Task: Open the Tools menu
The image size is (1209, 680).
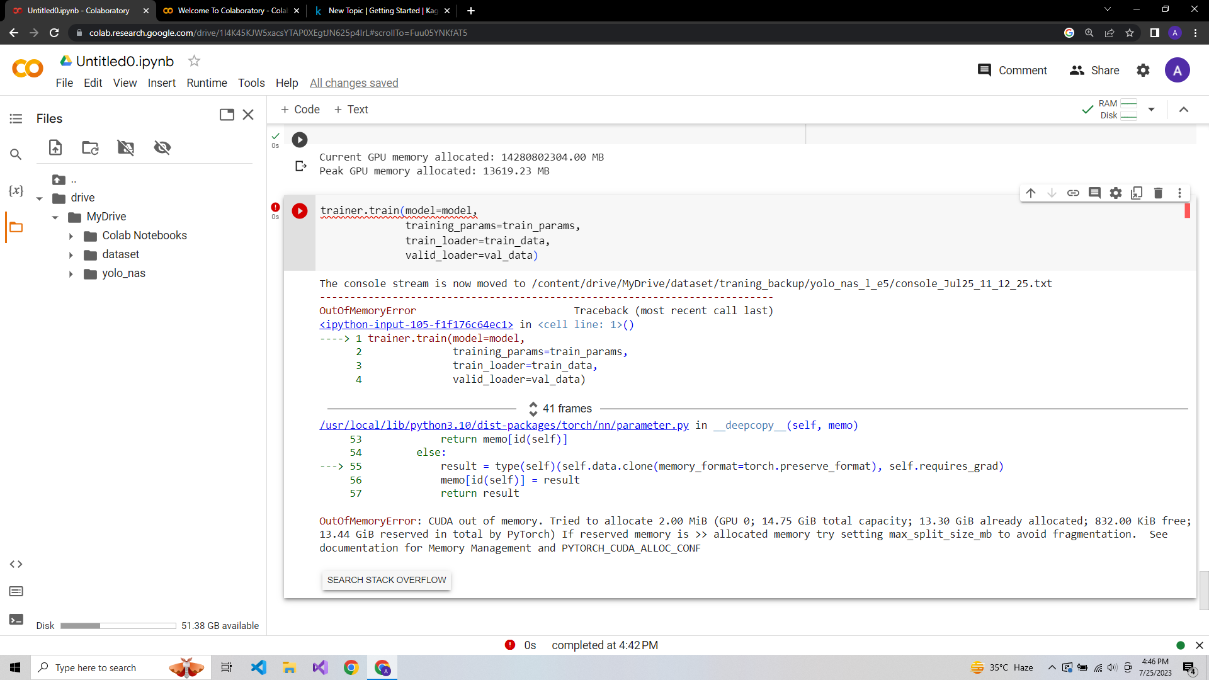Action: click(251, 83)
